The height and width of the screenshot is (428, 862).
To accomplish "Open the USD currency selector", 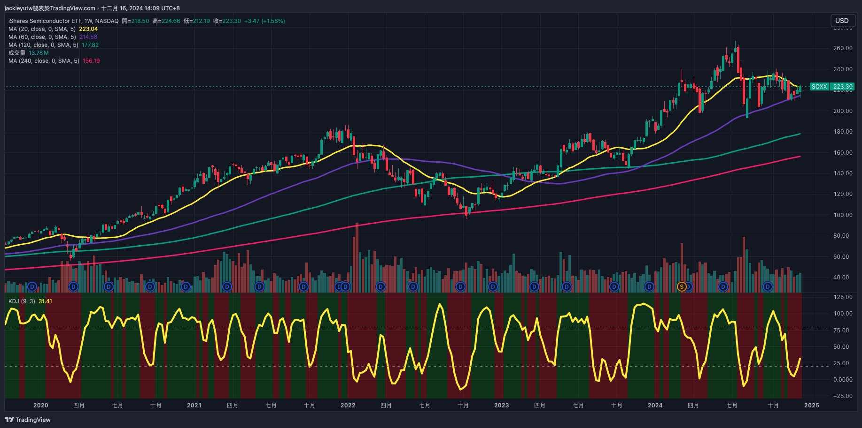I will [842, 21].
